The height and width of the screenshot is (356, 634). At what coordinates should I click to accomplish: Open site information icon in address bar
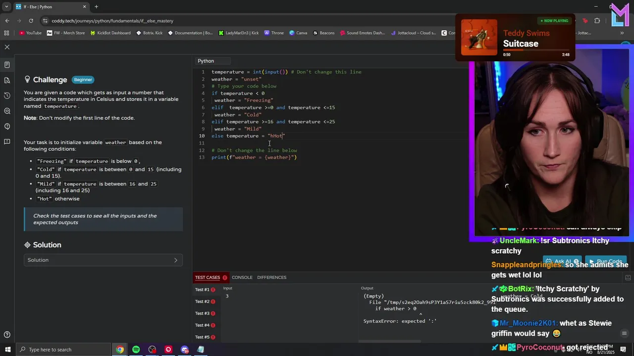click(x=45, y=21)
